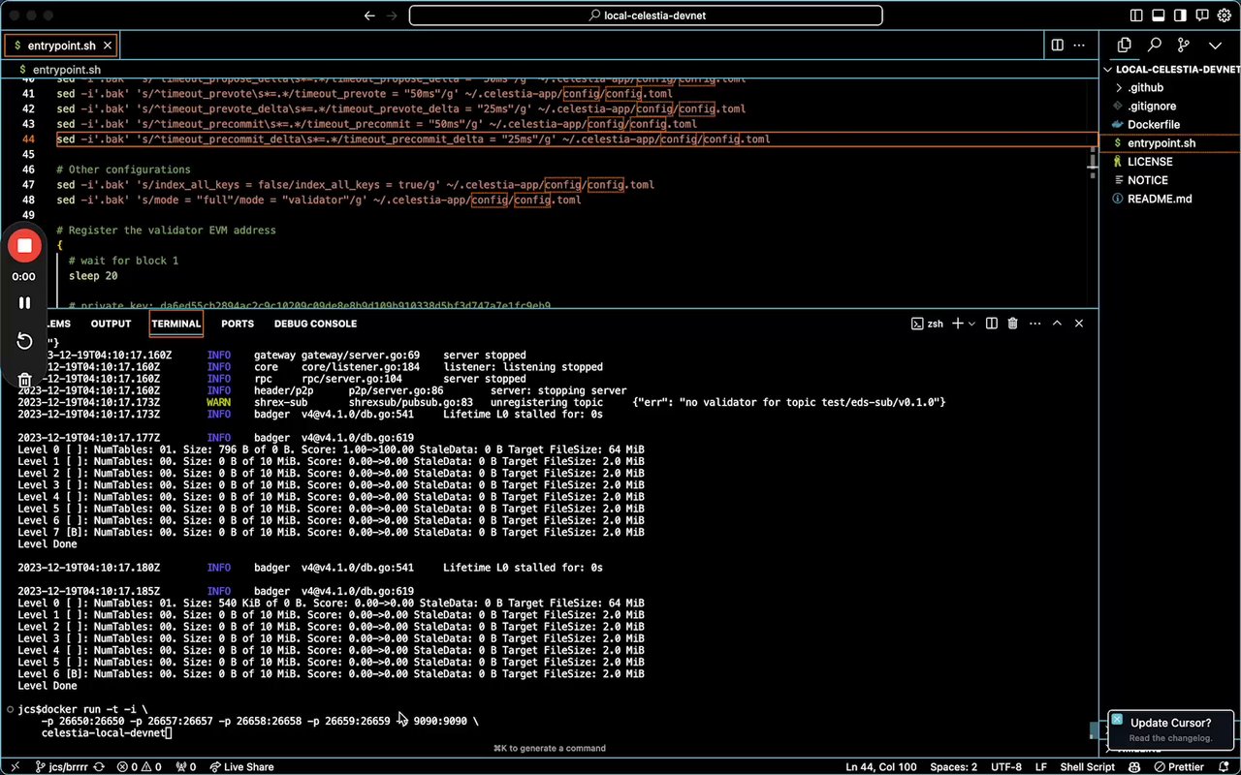Open the notifications bell in status bar
The width and height of the screenshot is (1241, 775).
tap(1225, 766)
